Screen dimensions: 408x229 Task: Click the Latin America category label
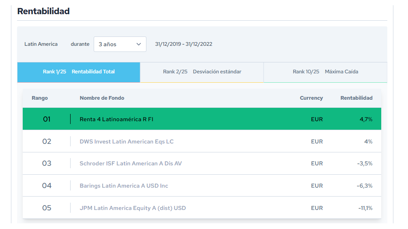click(41, 44)
